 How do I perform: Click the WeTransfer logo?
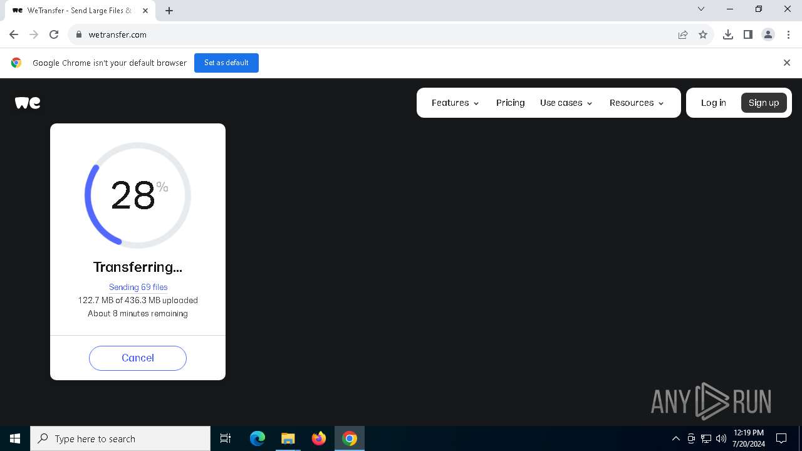28,103
